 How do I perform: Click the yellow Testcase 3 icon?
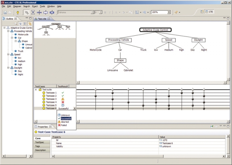pyautogui.click(x=44, y=99)
